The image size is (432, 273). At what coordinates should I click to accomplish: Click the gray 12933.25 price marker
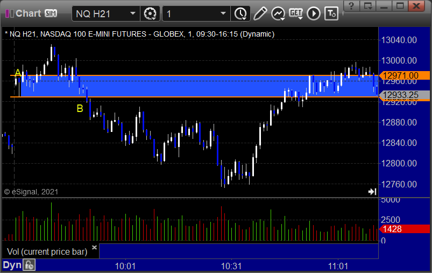coord(404,95)
